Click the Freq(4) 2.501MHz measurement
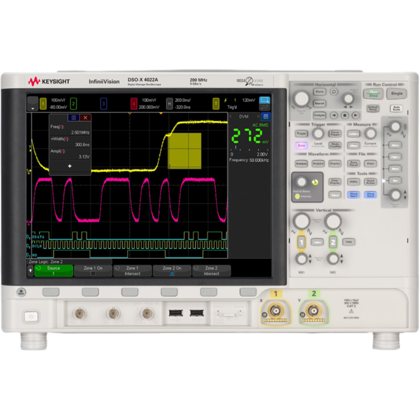 click(x=70, y=129)
